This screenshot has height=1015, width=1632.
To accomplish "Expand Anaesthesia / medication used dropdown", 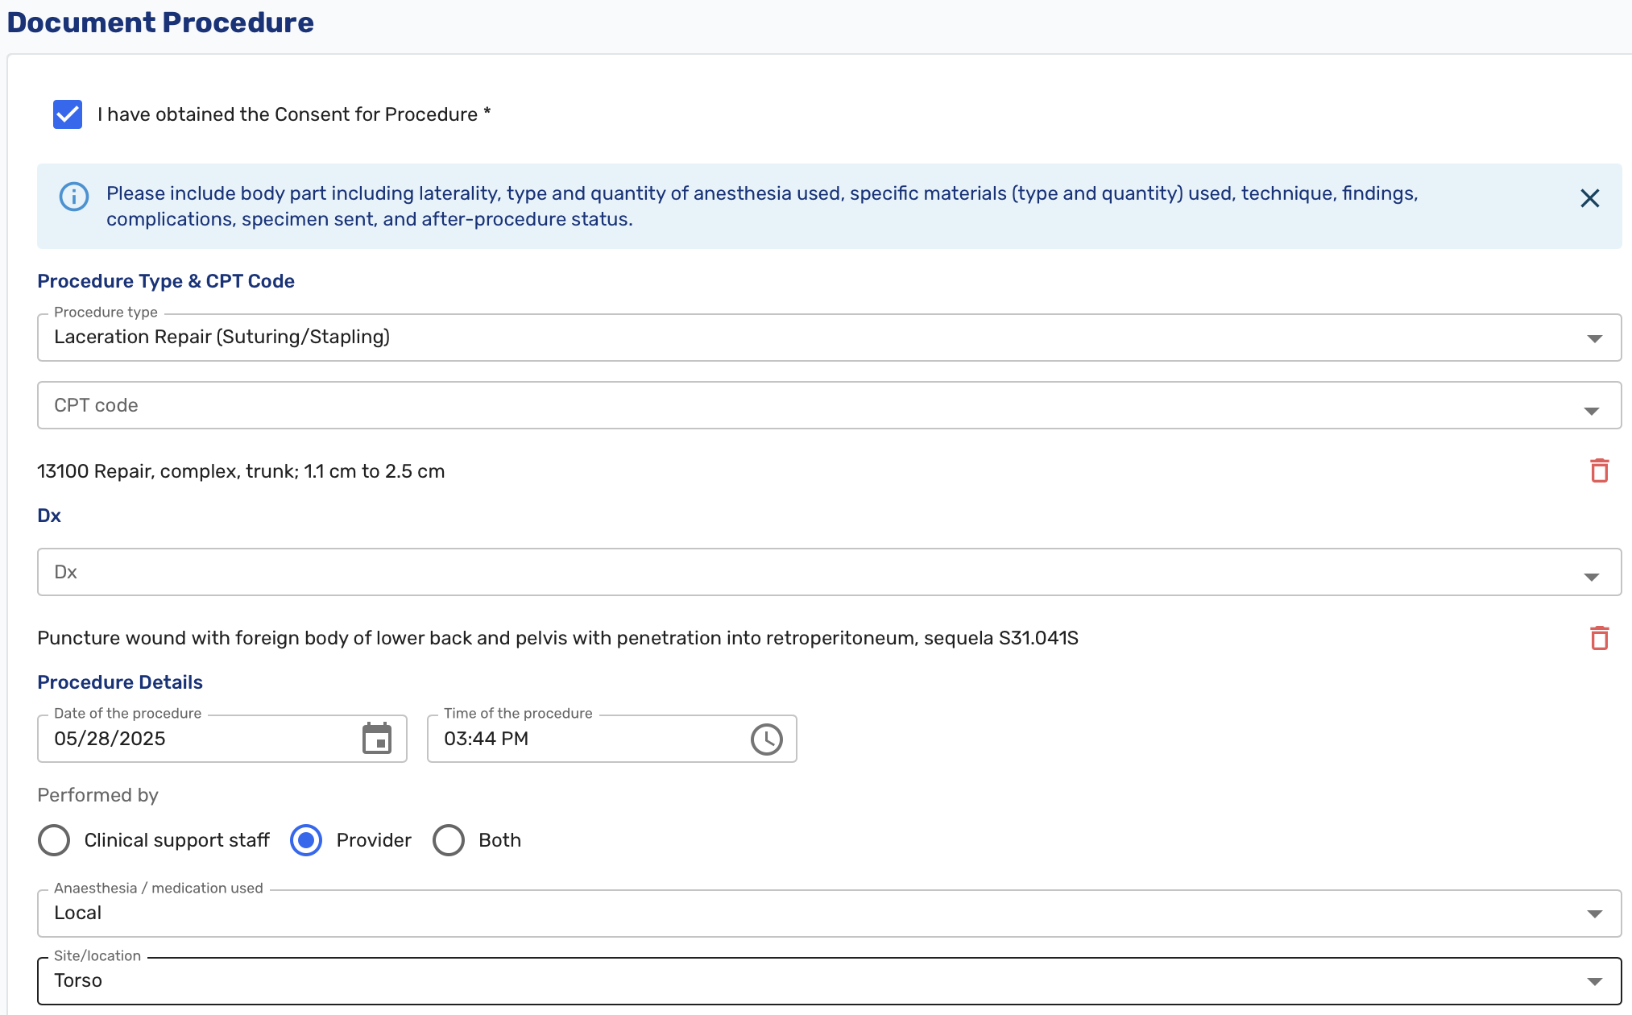I will [x=1593, y=913].
